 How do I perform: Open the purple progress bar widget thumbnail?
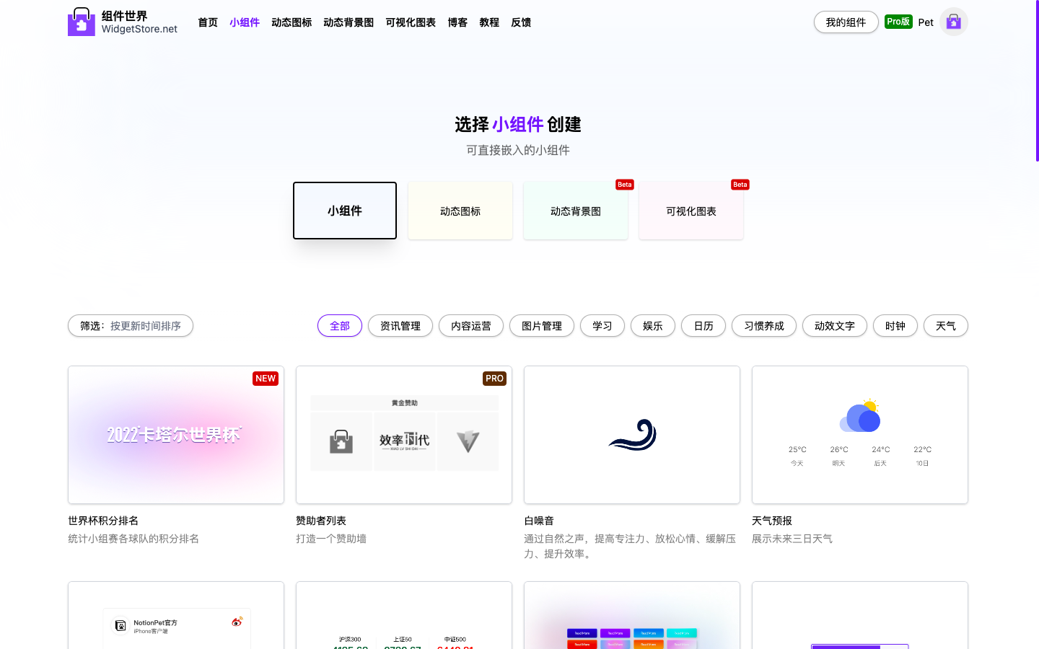coord(860,615)
